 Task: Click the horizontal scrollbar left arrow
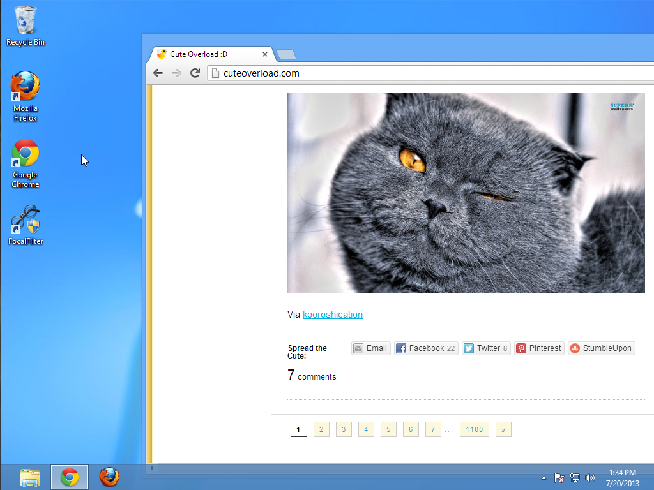[x=152, y=468]
